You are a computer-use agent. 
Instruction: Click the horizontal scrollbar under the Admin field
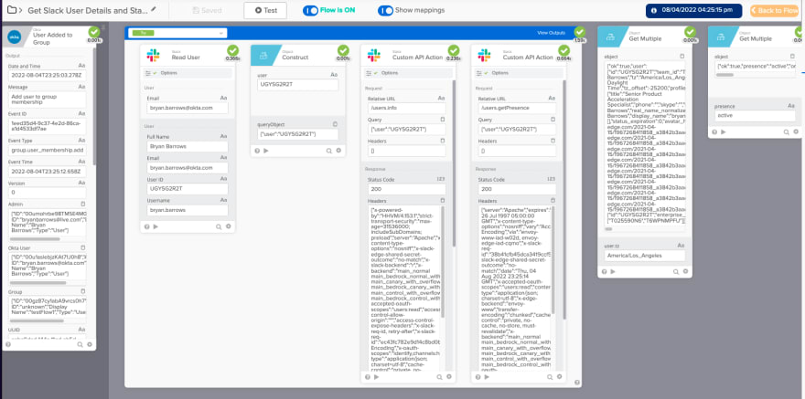coord(35,239)
